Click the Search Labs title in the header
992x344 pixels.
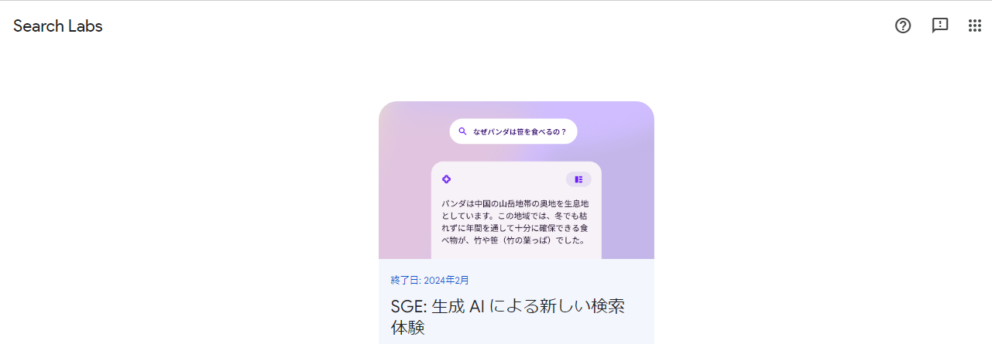(x=58, y=26)
